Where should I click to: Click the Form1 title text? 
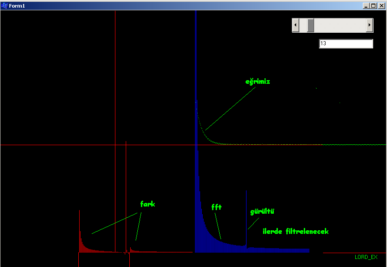point(17,6)
